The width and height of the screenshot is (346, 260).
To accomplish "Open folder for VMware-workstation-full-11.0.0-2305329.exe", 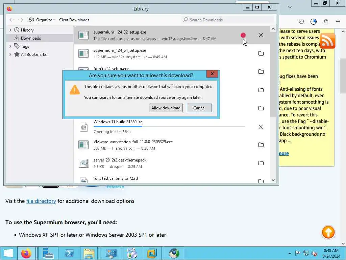I will (261, 145).
